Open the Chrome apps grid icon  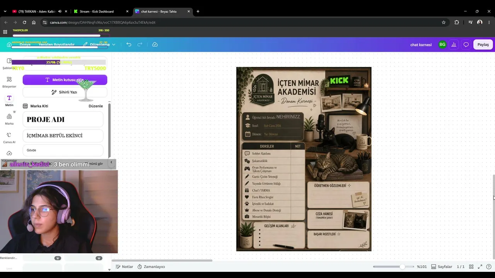[x=5, y=32]
